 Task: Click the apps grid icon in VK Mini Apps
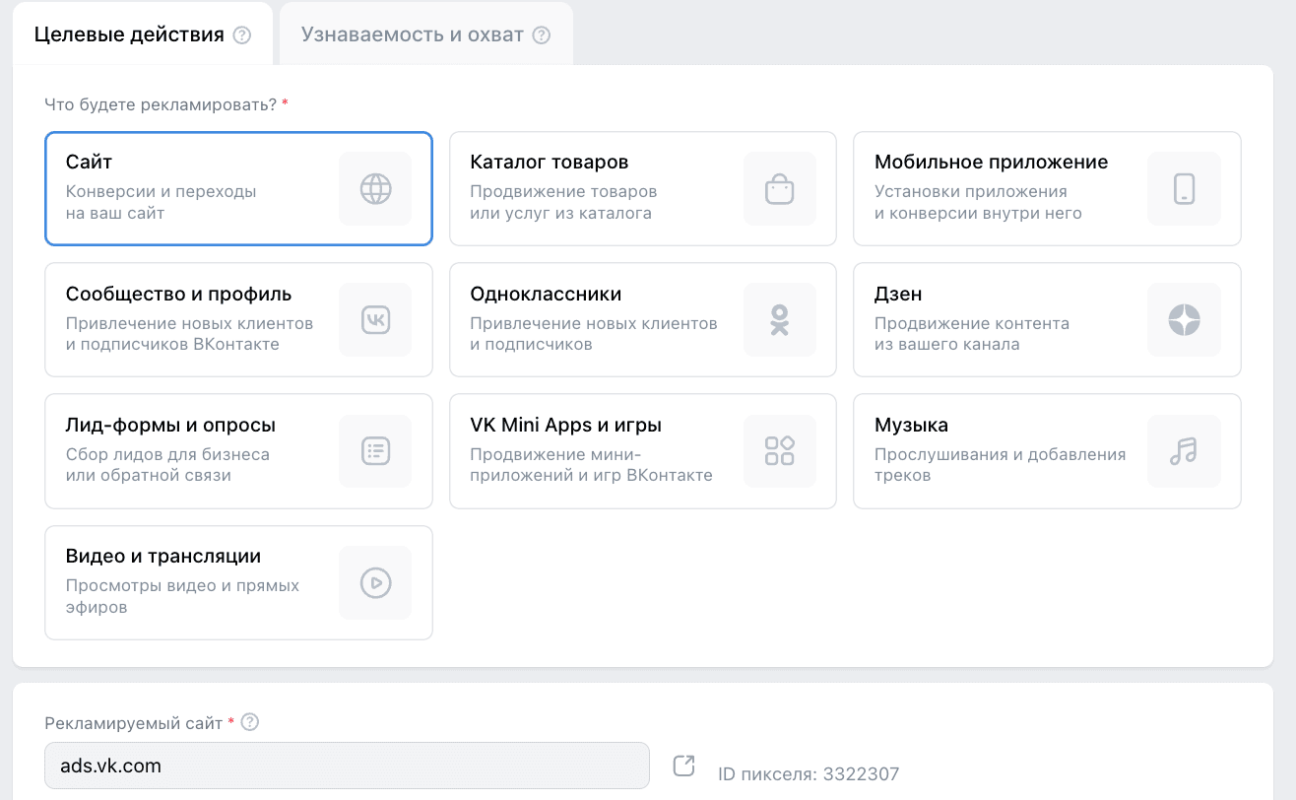780,451
